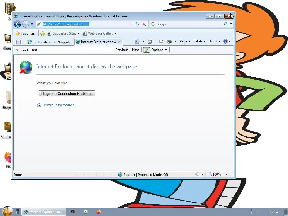Screen dimensions: 288x216
Task: Click the taskbar clock showing 01:23
Action: (273, 212)
